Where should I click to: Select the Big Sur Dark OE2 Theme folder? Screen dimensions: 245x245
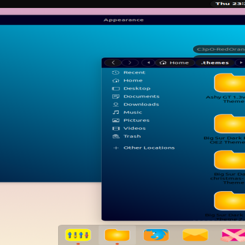coord(230,124)
